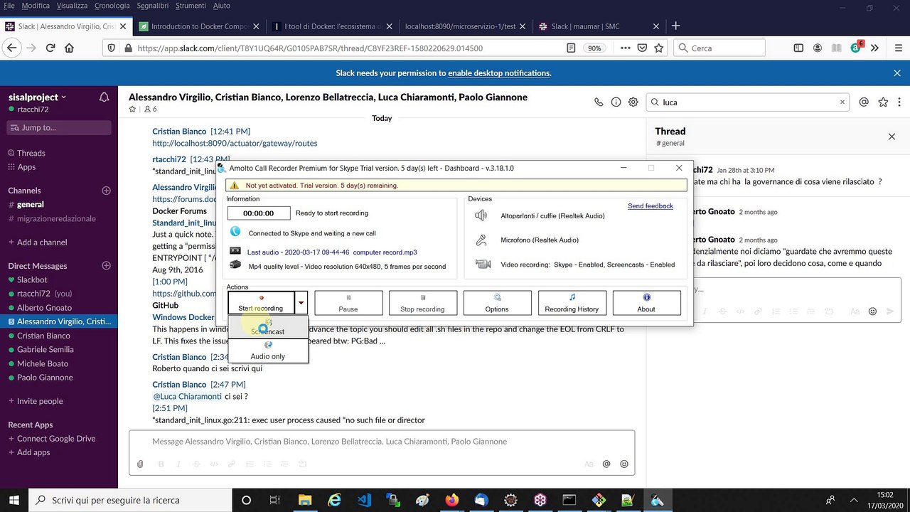The height and width of the screenshot is (512, 910).
Task: Choose Audio only from the recording menu
Action: (x=268, y=351)
